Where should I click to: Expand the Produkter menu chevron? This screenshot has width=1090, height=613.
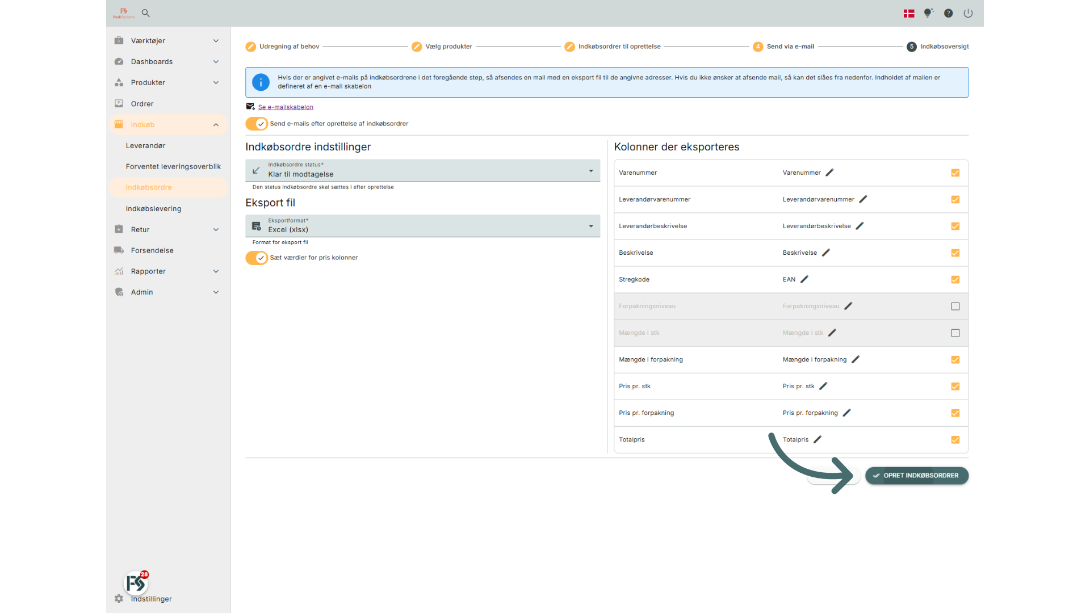[x=216, y=82]
